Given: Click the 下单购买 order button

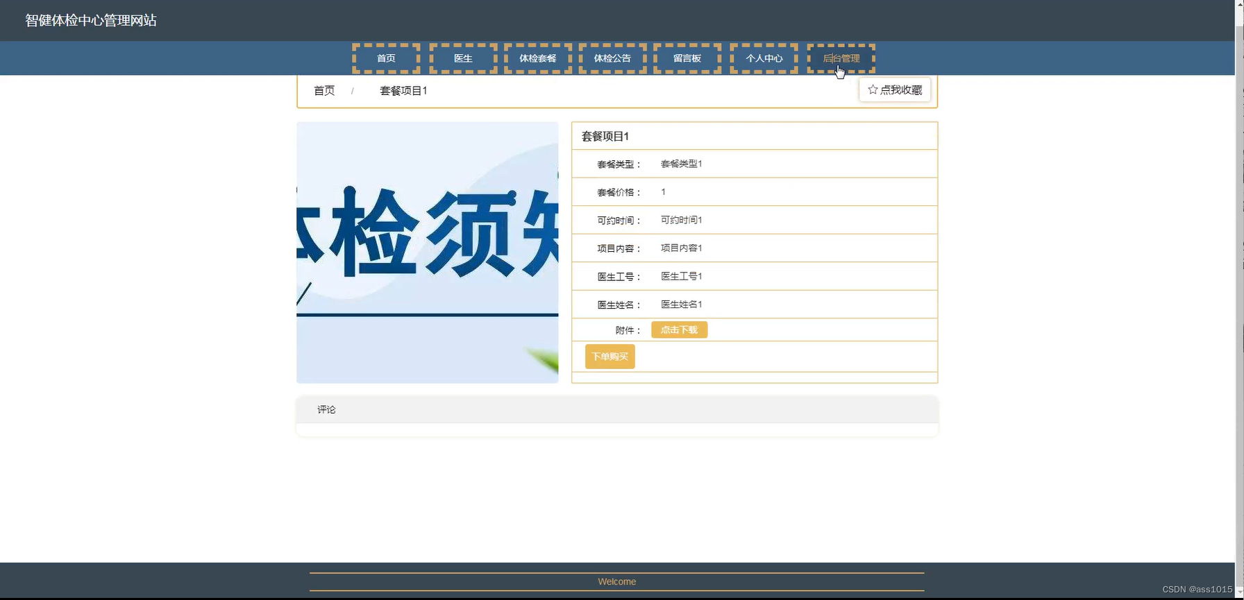Looking at the screenshot, I should tap(610, 357).
